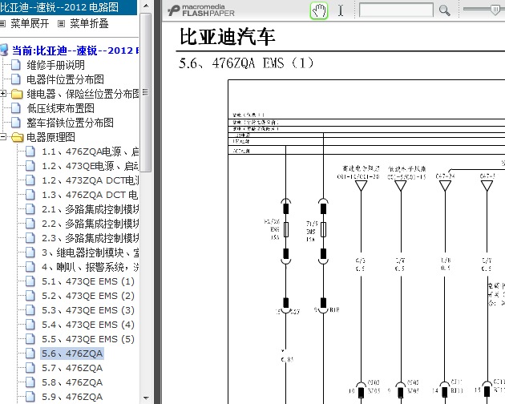Viewport: 505px width, 404px height.
Task: Click page icon beside 维修手册说明
Action: [16, 65]
